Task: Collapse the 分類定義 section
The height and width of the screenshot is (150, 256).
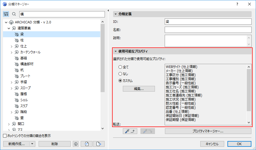Action: pyautogui.click(x=115, y=14)
